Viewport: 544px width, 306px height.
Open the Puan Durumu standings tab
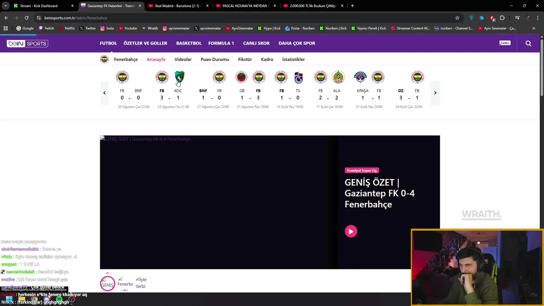coord(215,59)
